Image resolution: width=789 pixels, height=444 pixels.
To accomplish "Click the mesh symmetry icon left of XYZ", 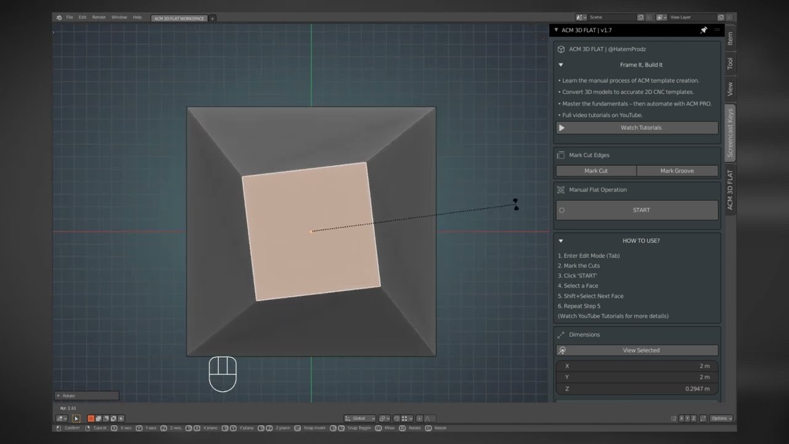I will 674,418.
